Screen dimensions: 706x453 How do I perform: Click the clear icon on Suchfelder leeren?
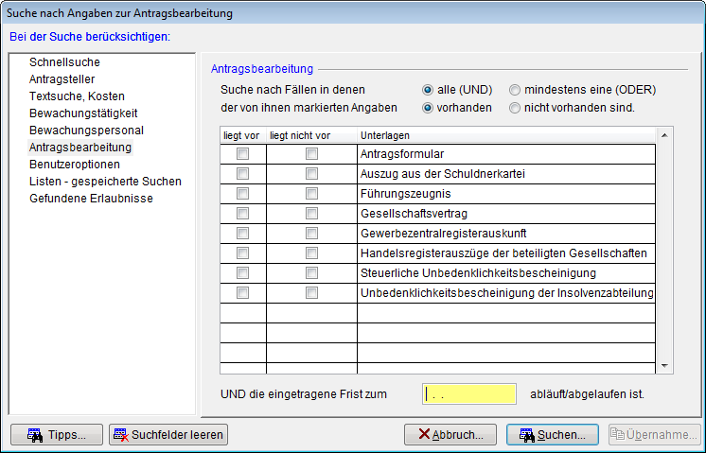click(121, 435)
